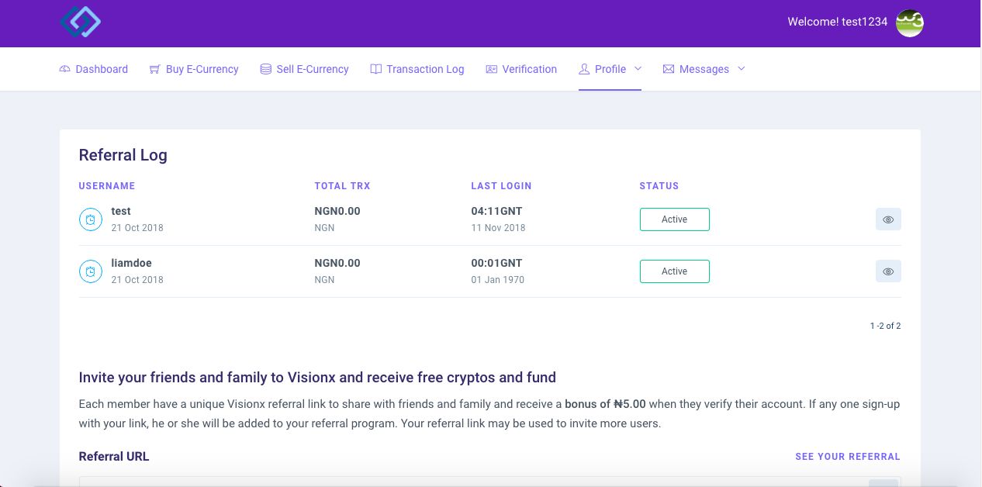Click the clock icon beside test

point(91,219)
